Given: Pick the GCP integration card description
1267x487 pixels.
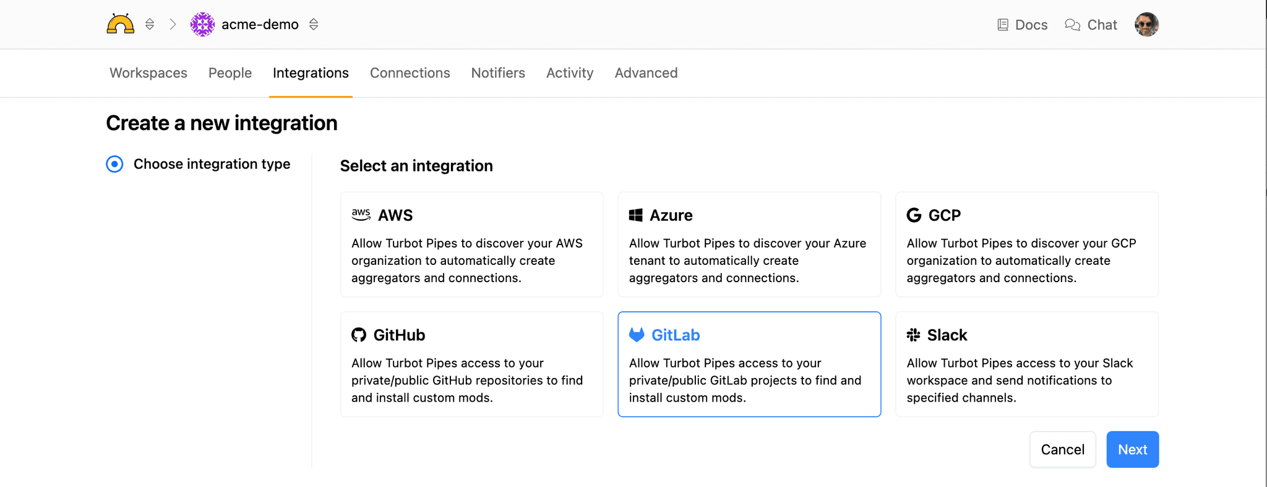Looking at the screenshot, I should pos(1021,261).
